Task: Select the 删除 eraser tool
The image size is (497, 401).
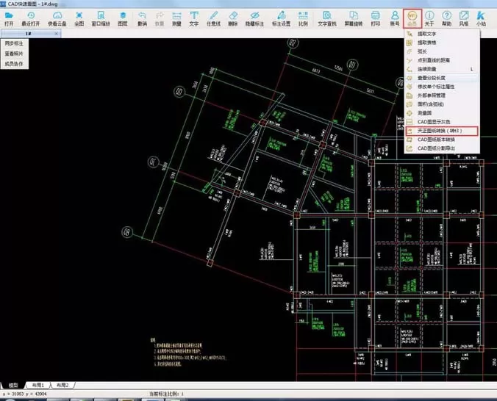Action: (x=233, y=18)
